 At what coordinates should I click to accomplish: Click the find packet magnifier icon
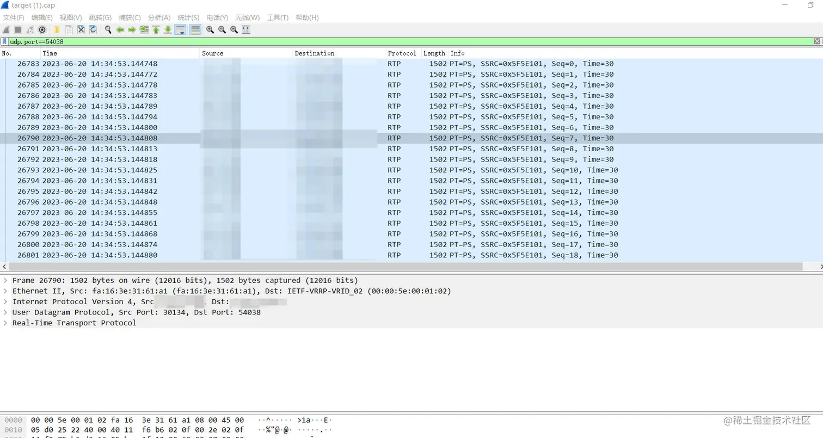point(108,30)
